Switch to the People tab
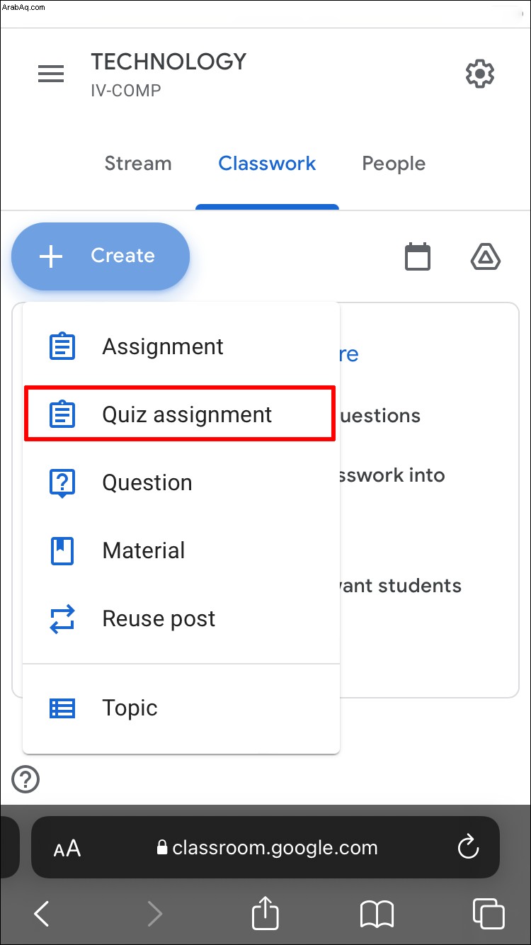The image size is (531, 945). pos(394,164)
